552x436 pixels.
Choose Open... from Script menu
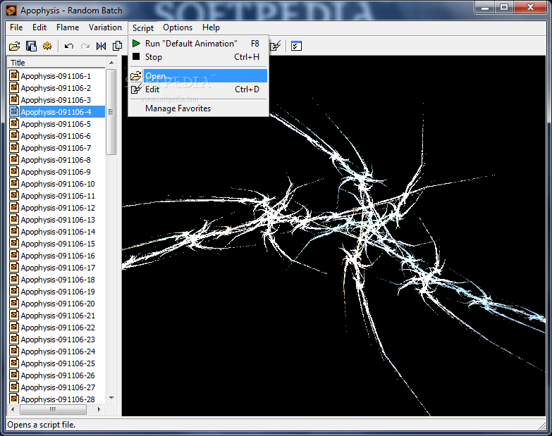(x=199, y=75)
